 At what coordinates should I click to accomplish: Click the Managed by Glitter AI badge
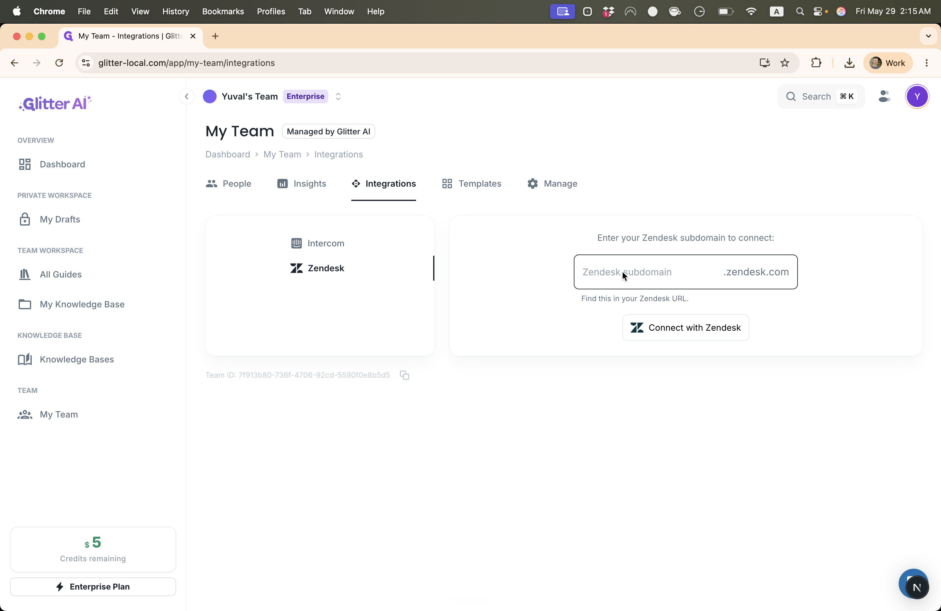[329, 132]
